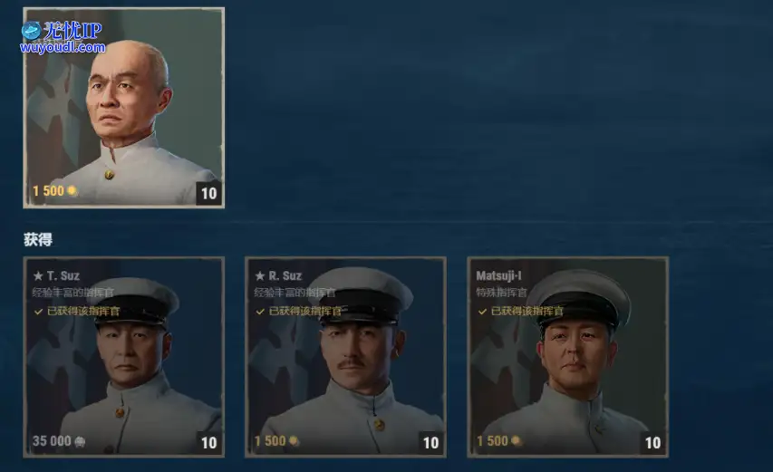
Task: Open the R. Suz commander card
Action: pyautogui.click(x=345, y=357)
